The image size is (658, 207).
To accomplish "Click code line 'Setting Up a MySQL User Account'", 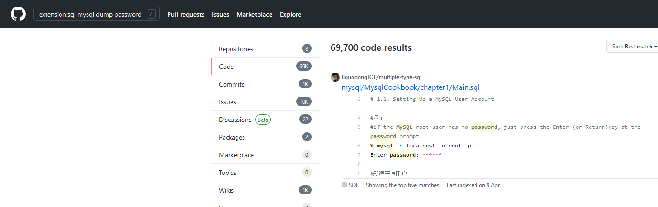I will (432, 99).
